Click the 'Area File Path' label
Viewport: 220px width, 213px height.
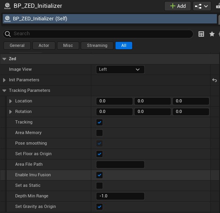tap(29, 164)
